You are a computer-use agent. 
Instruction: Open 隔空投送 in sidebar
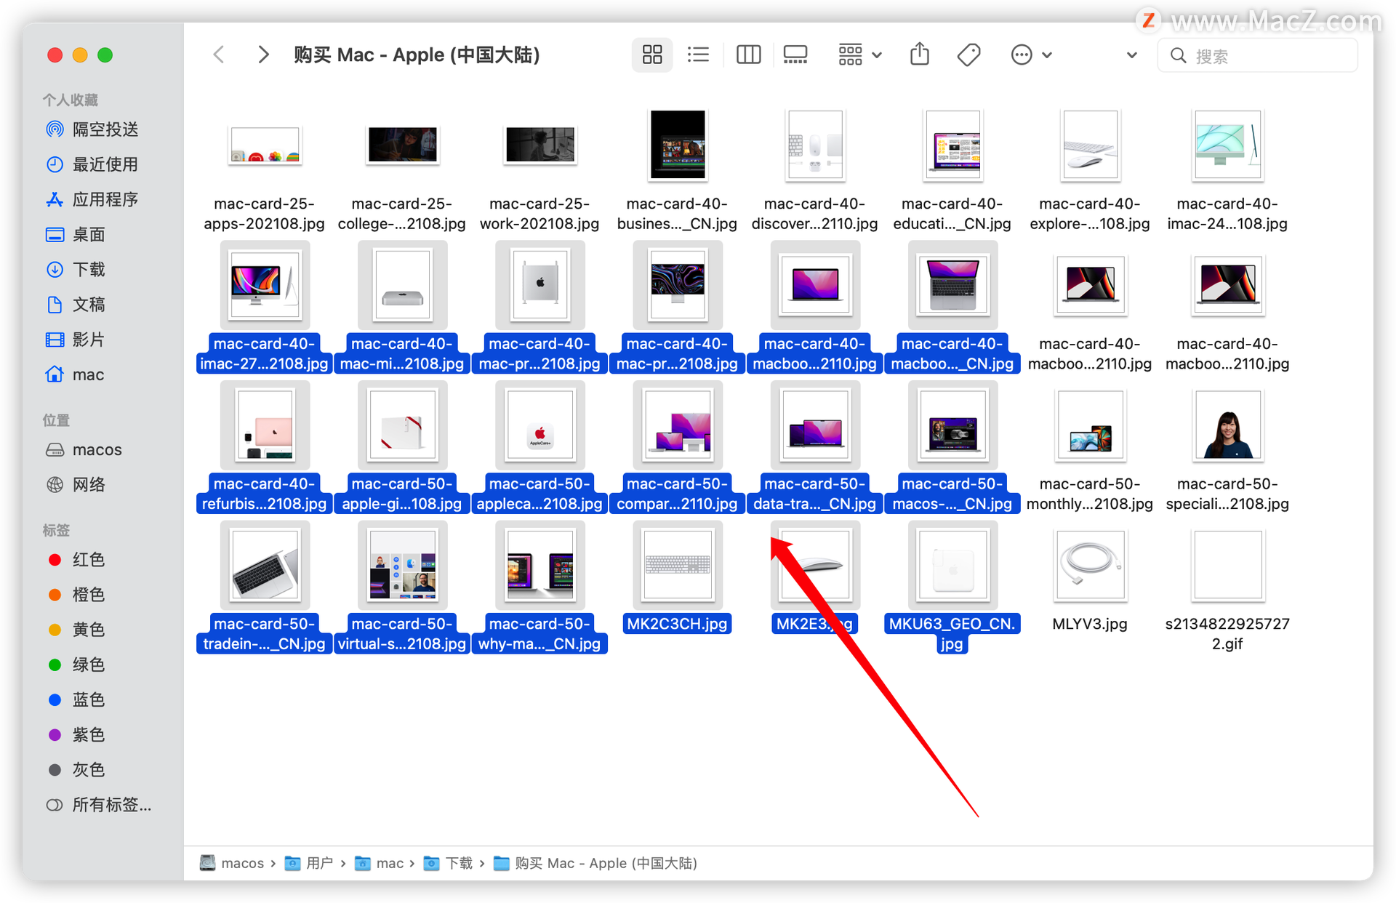point(92,129)
